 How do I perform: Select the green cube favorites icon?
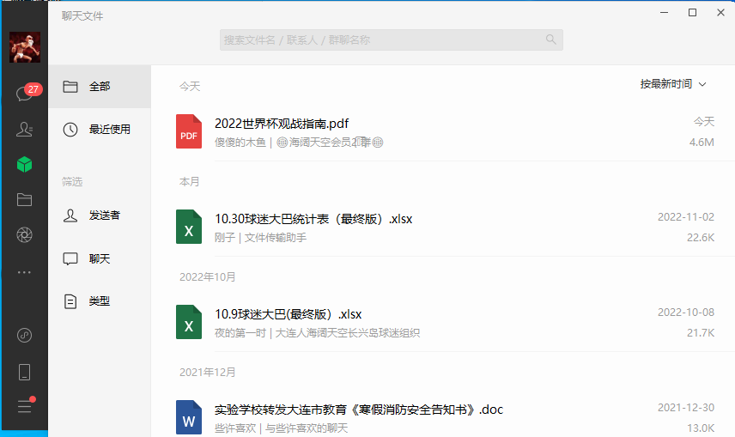tap(24, 164)
